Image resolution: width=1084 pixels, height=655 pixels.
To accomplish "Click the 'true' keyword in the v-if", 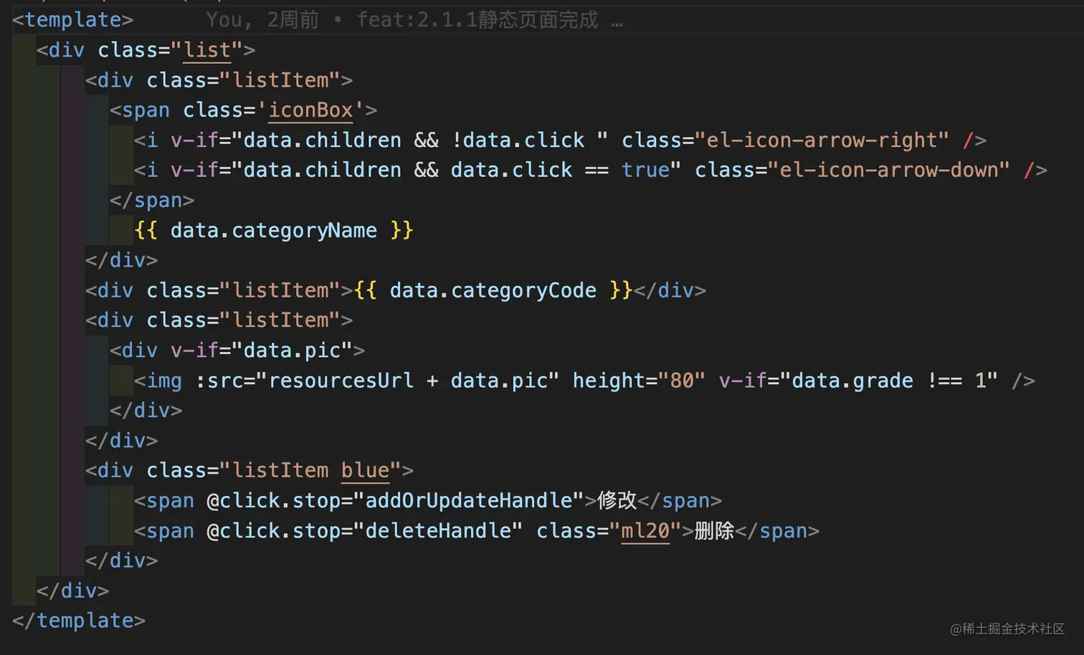I will click(x=645, y=170).
